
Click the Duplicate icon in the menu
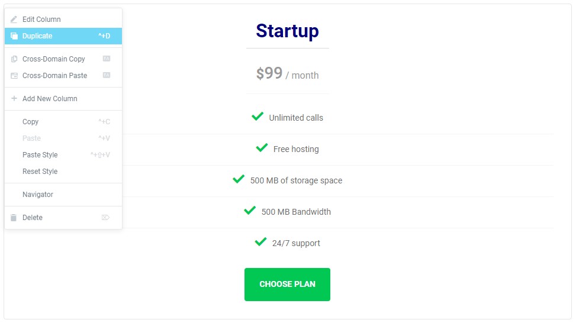click(x=14, y=36)
